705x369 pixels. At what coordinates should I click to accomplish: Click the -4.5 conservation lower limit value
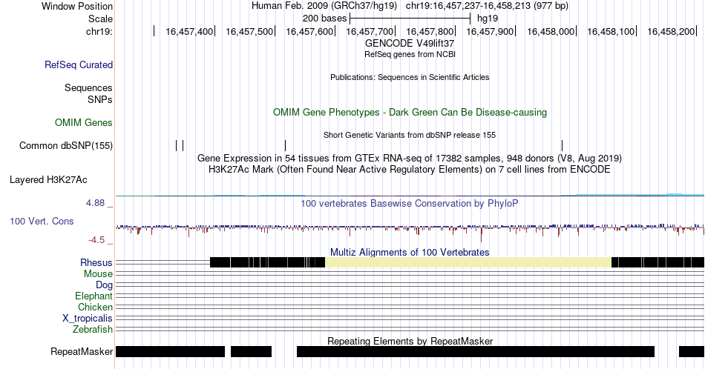point(96,240)
